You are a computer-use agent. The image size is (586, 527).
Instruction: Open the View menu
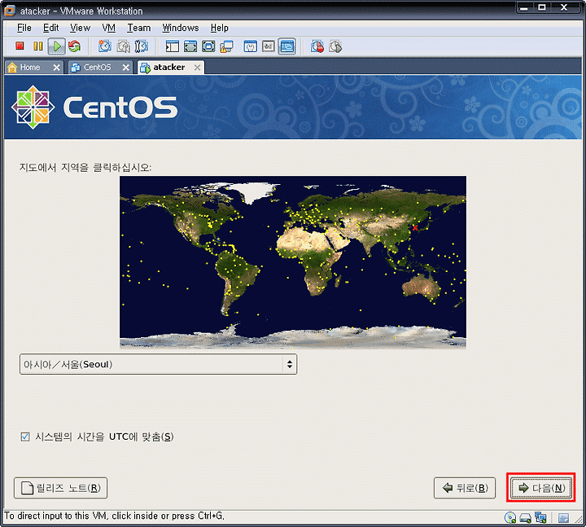coord(81,28)
